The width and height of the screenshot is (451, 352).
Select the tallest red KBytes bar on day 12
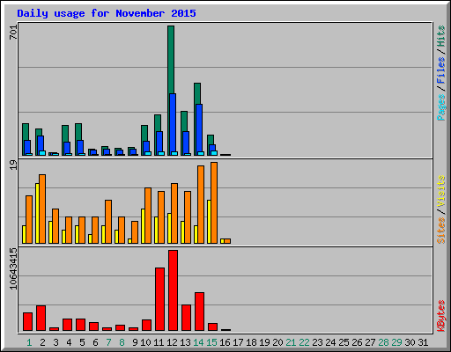click(173, 290)
